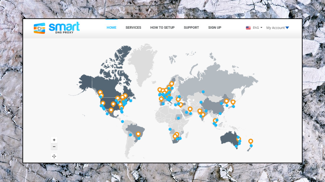Click the Australia region on the map
325x182 pixels.
tap(229, 138)
